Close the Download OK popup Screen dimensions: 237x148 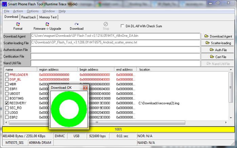coord(85,88)
